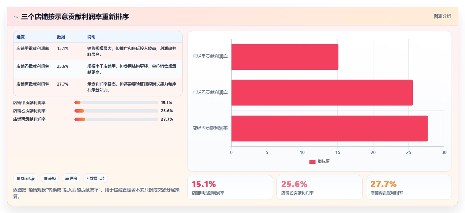Click the 图表分析 label in header
465x213 pixels.
point(442,16)
